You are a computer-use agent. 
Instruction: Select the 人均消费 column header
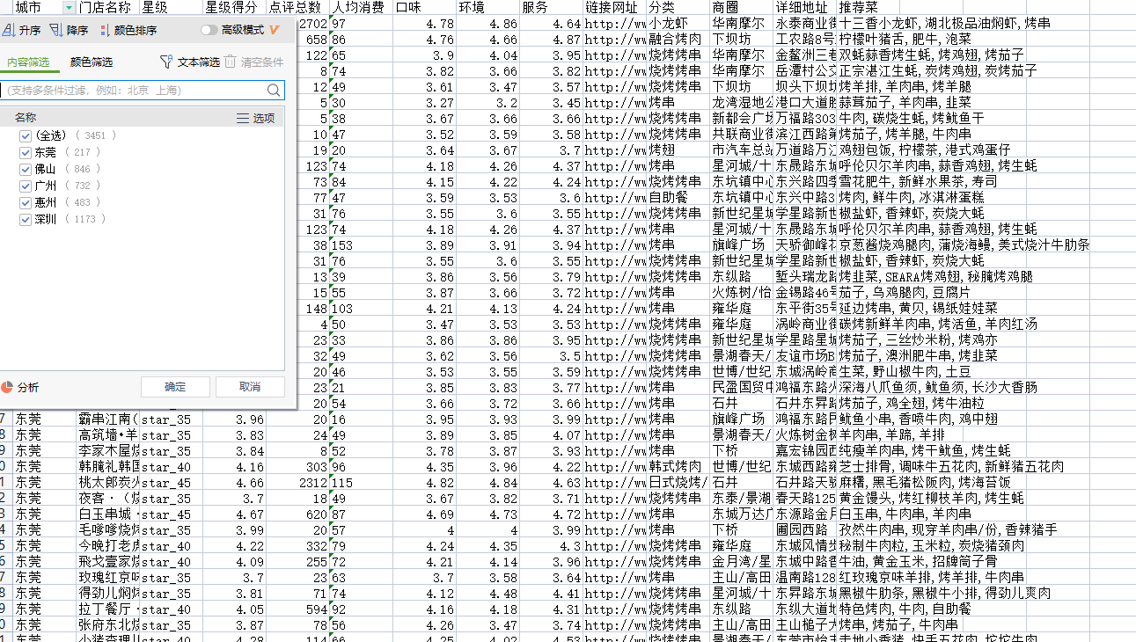[x=361, y=8]
